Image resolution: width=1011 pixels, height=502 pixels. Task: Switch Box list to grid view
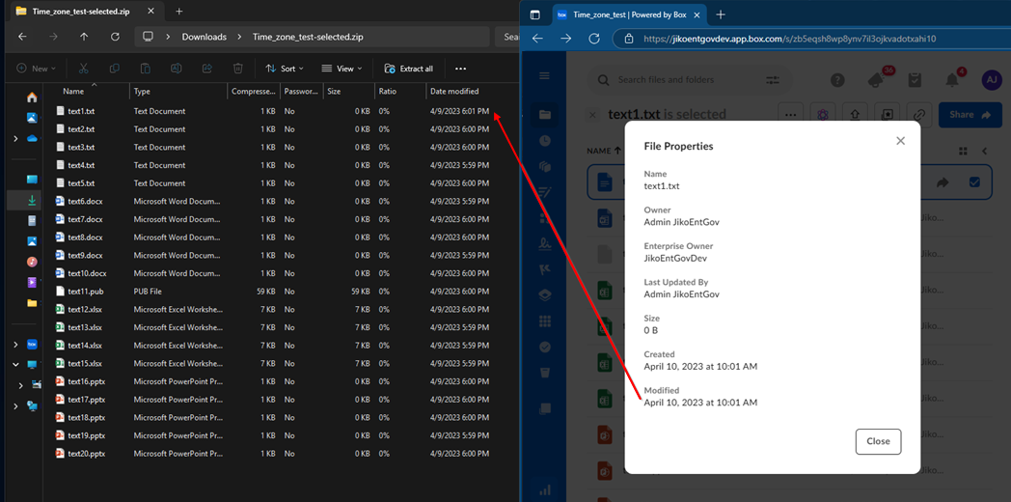[963, 151]
